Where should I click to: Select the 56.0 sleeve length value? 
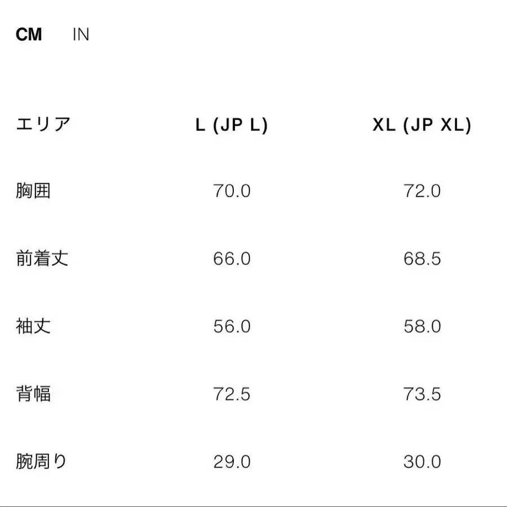(232, 327)
